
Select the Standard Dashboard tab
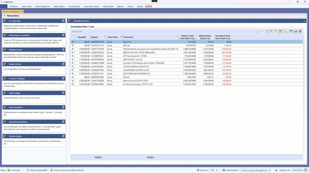pyautogui.click(x=11, y=12)
